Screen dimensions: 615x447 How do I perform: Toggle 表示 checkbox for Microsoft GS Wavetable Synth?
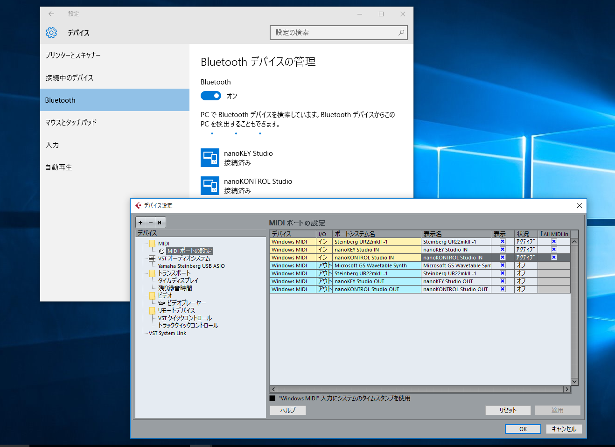pyautogui.click(x=503, y=265)
